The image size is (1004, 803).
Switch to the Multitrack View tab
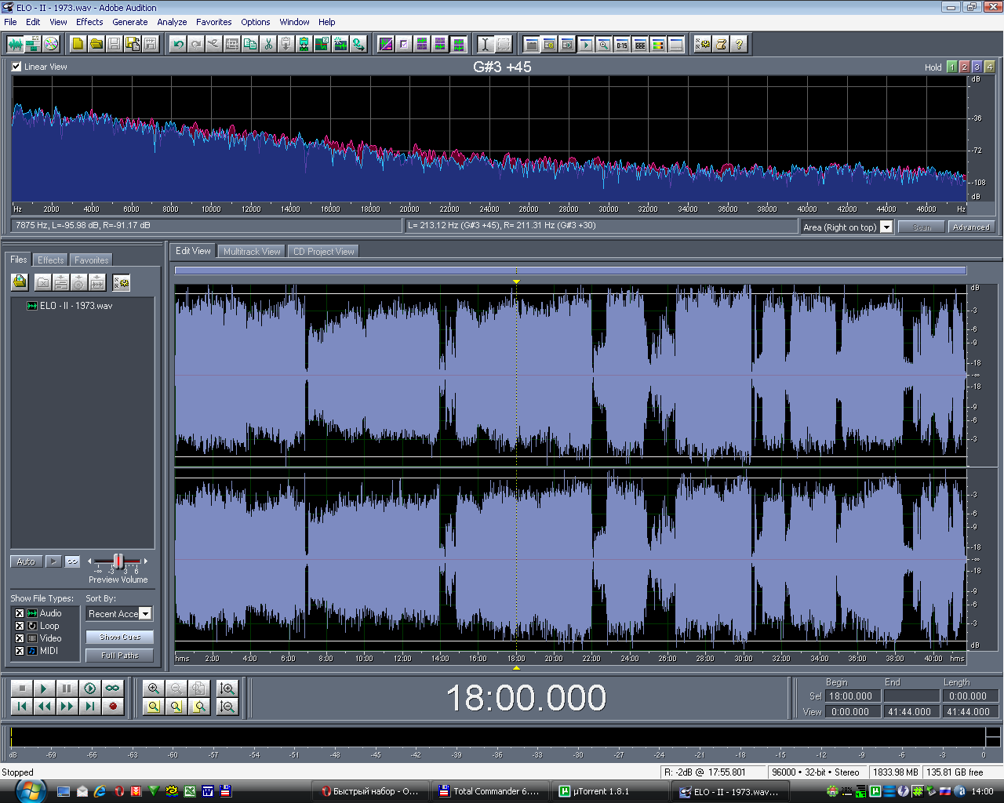point(251,252)
